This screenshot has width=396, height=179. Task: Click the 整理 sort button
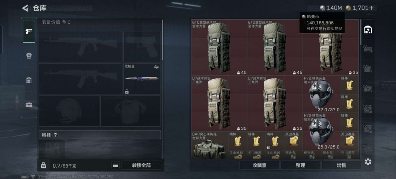click(x=300, y=165)
